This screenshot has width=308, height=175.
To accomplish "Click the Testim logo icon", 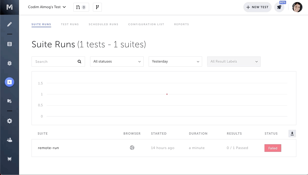I will pyautogui.click(x=9, y=7).
